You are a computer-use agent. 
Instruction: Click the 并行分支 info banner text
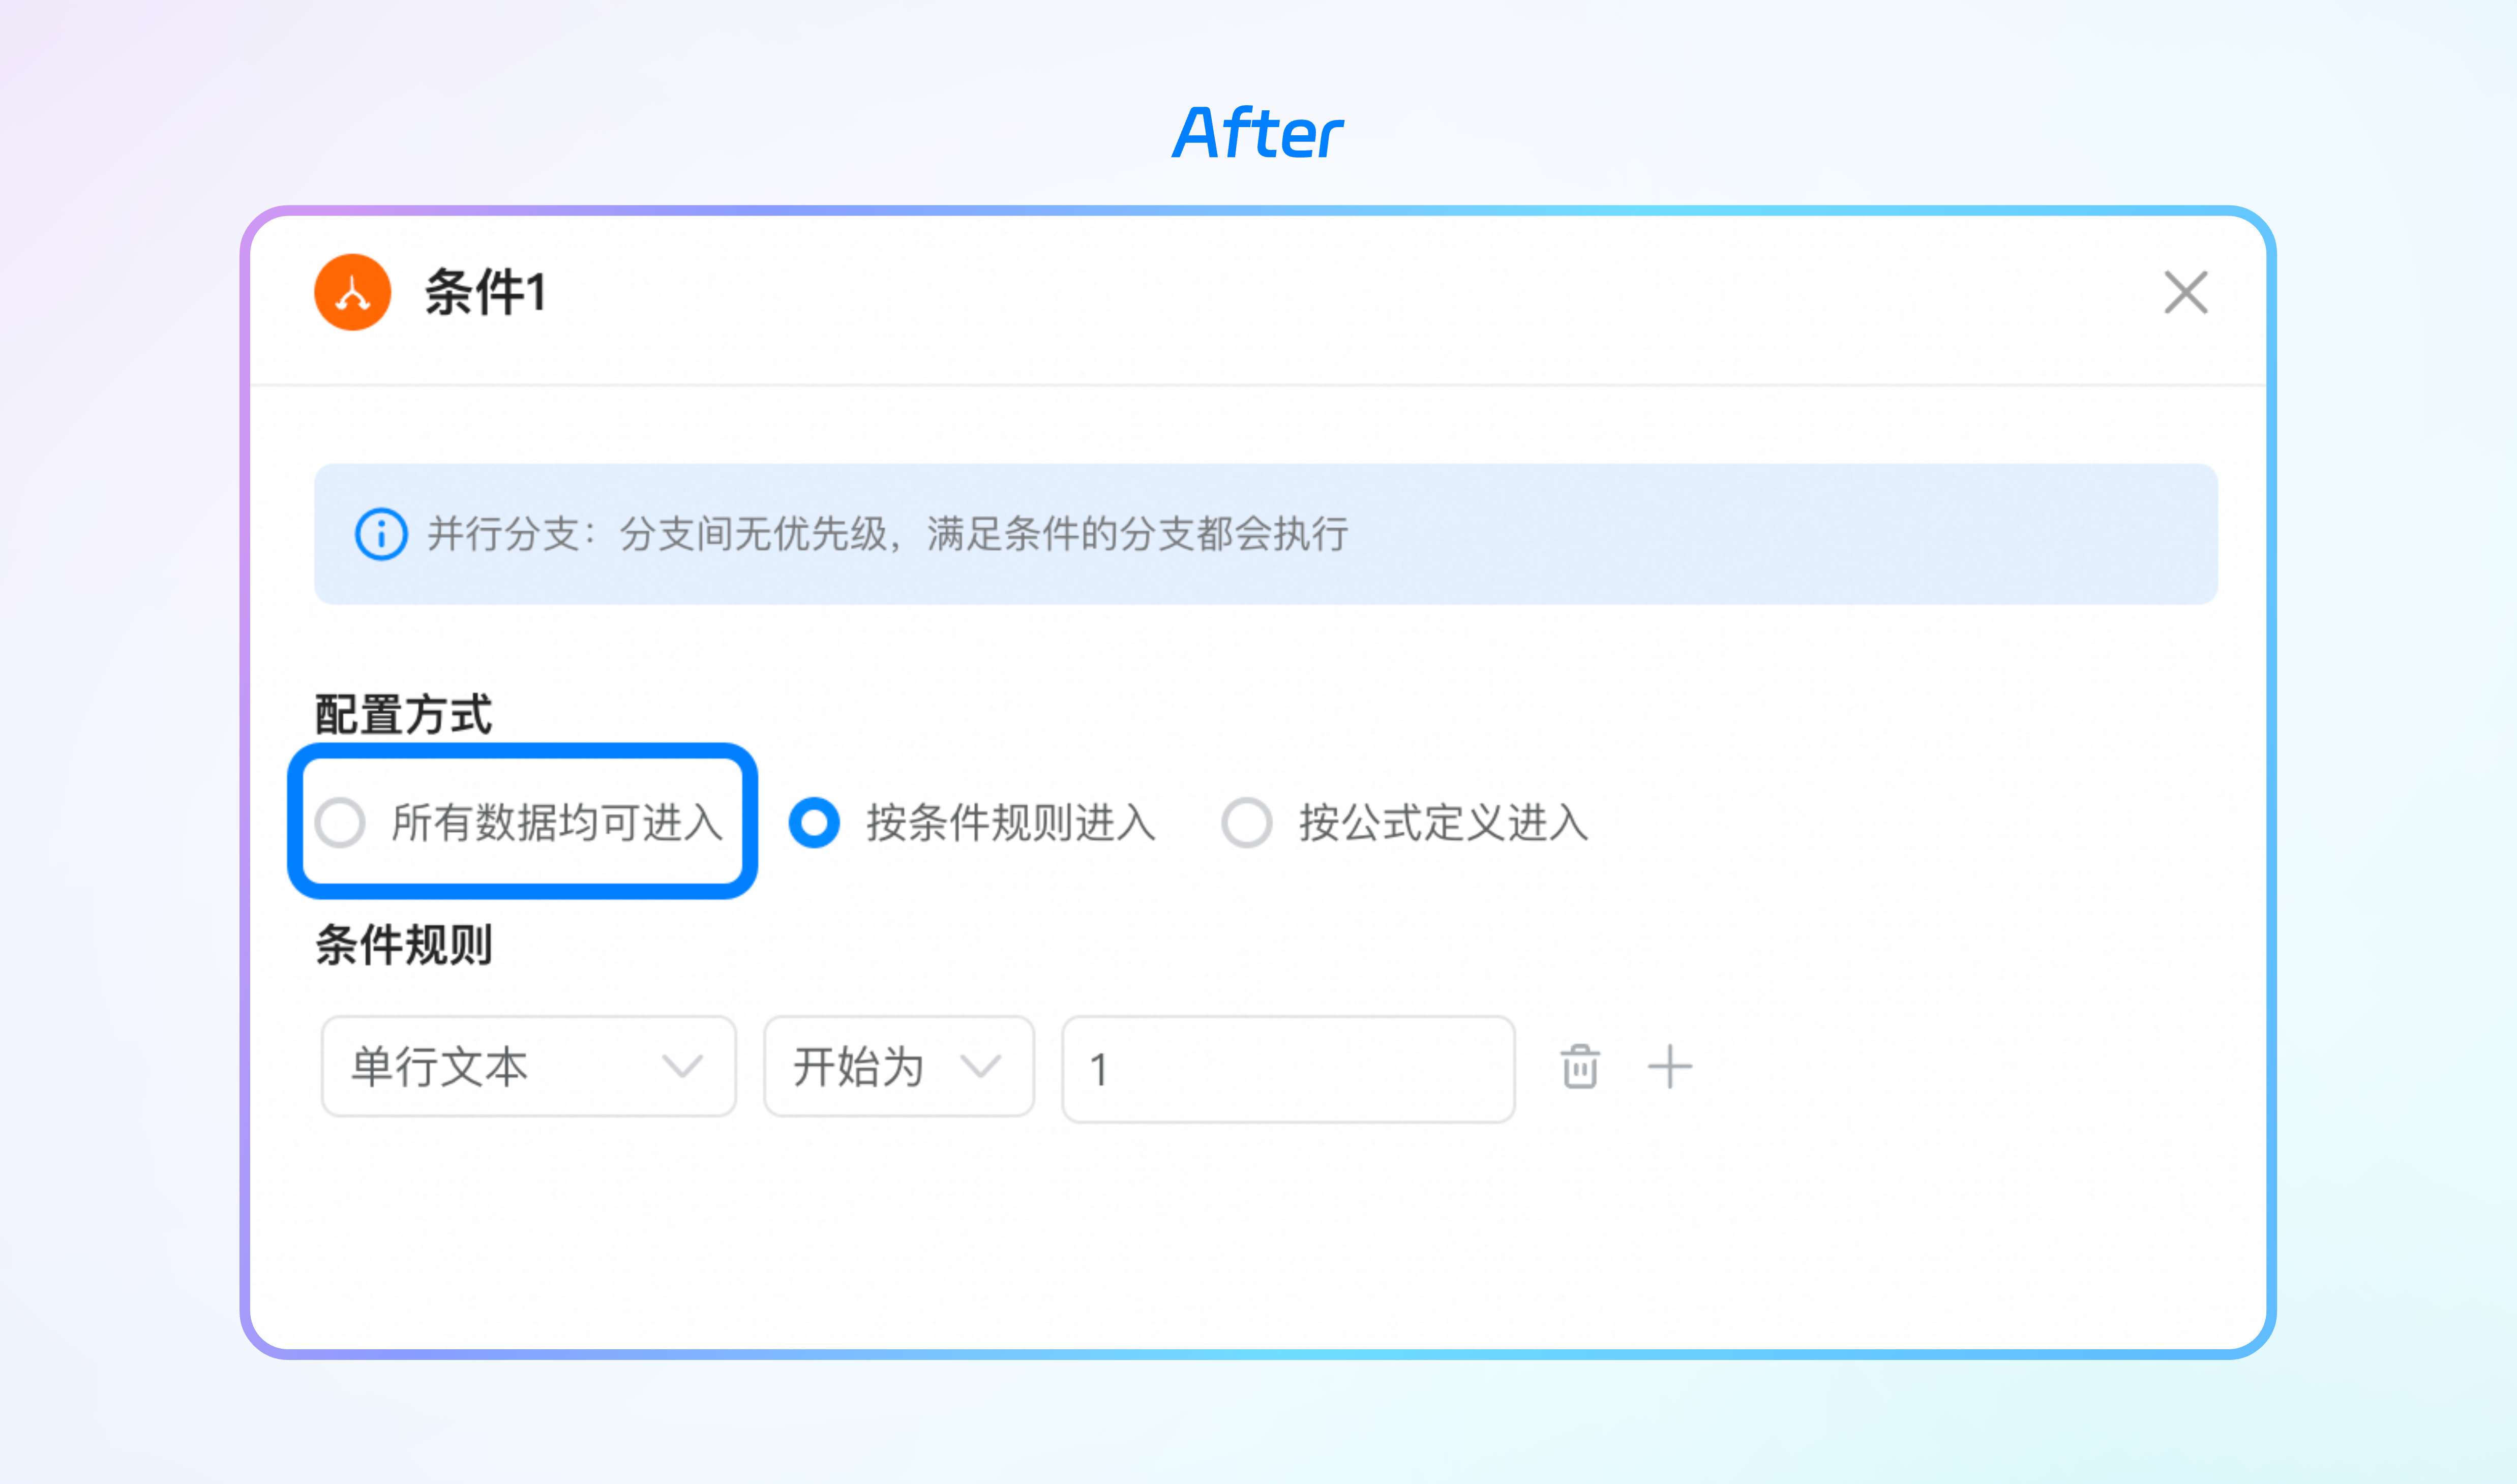click(888, 534)
